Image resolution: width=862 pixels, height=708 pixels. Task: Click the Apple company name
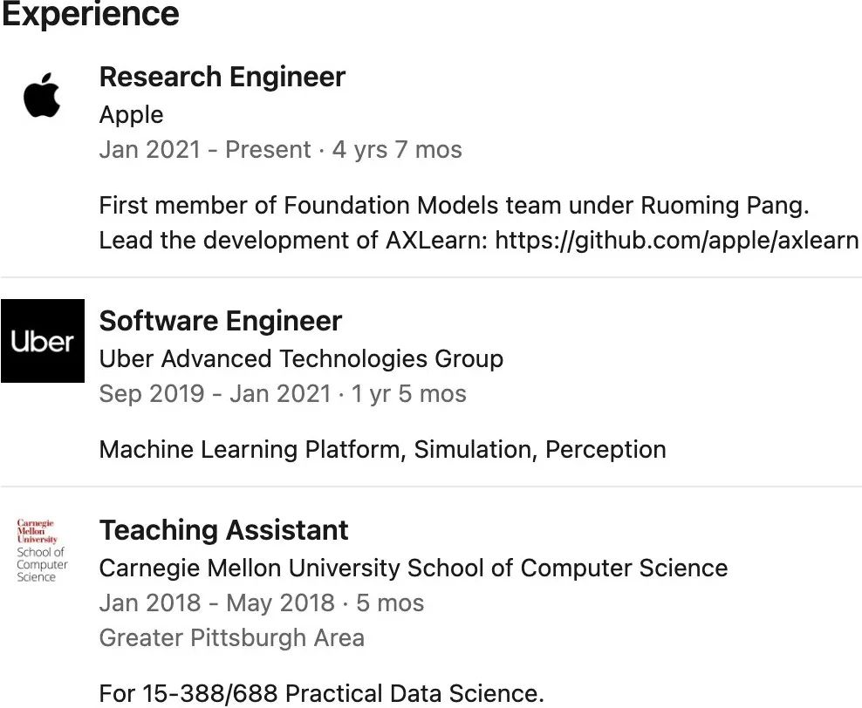click(132, 115)
